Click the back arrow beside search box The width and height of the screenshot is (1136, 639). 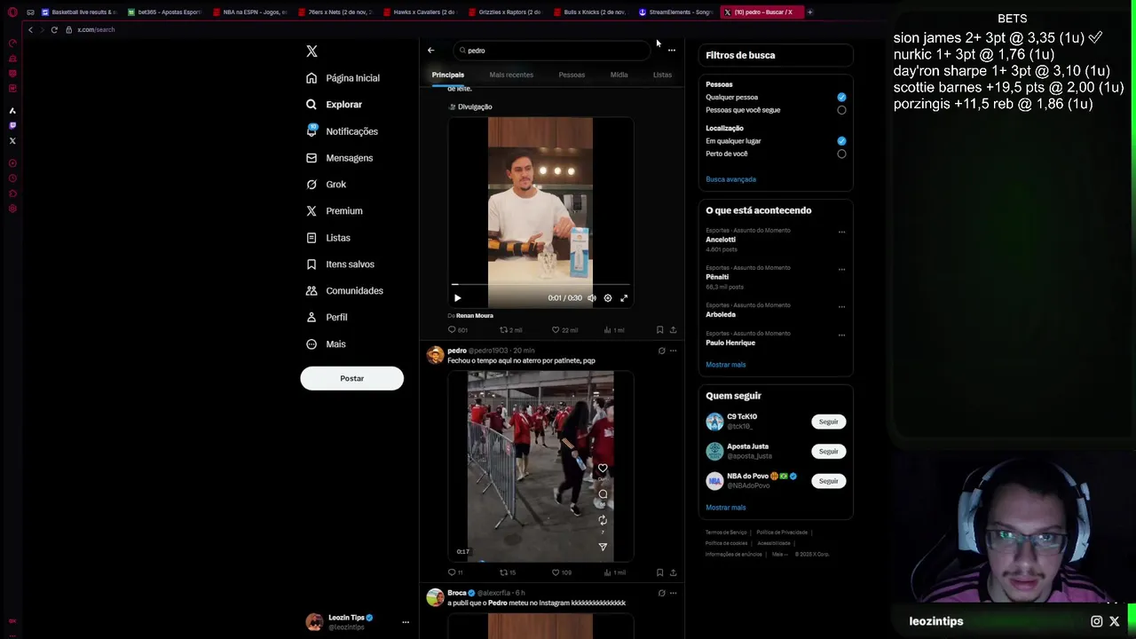coord(431,51)
